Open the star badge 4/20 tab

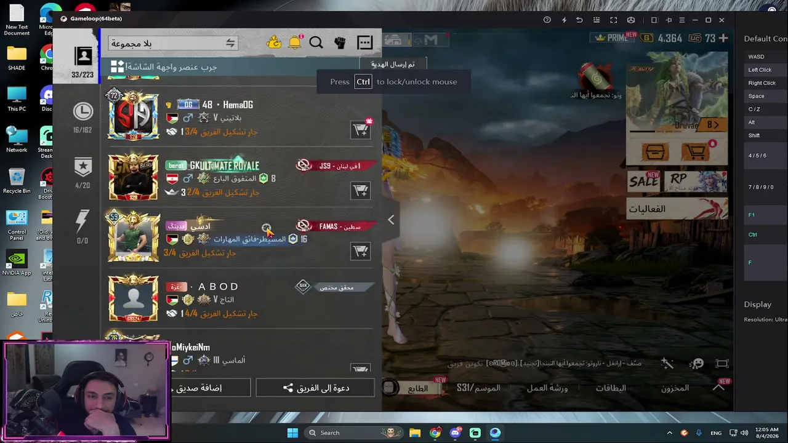point(82,166)
